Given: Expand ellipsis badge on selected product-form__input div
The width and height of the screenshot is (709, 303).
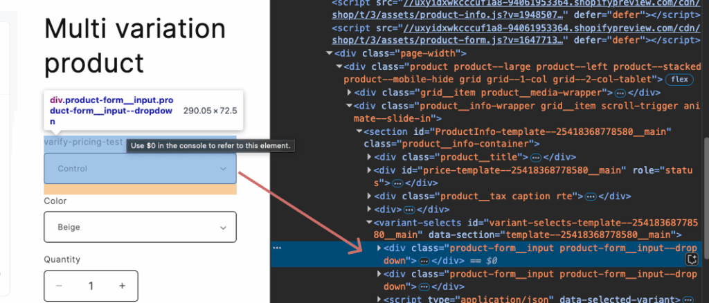Looking at the screenshot, I should pos(424,261).
